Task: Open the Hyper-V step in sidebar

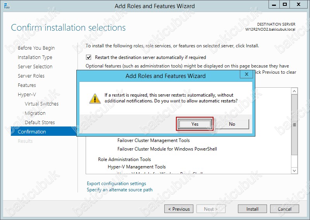Action: coord(27,94)
